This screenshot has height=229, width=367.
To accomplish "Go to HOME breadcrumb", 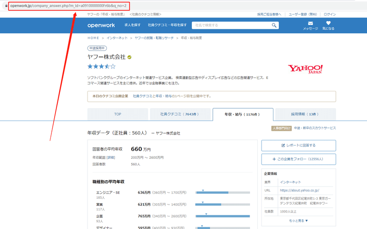I will pyautogui.click(x=94, y=38).
